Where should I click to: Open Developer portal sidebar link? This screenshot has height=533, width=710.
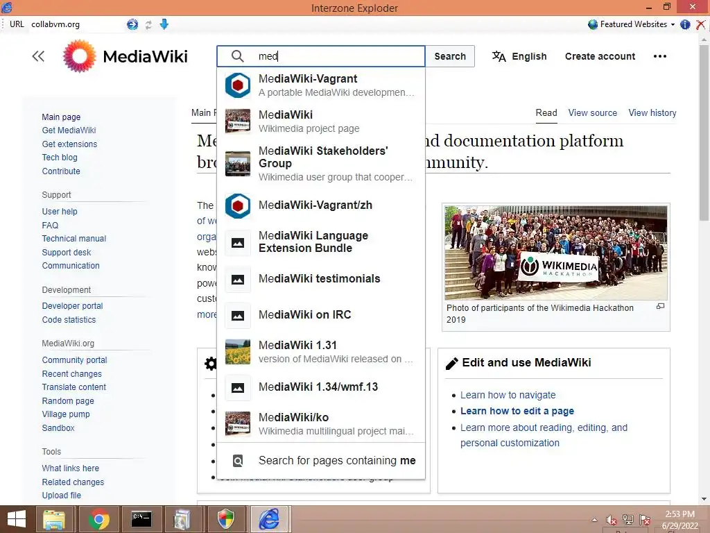(72, 306)
